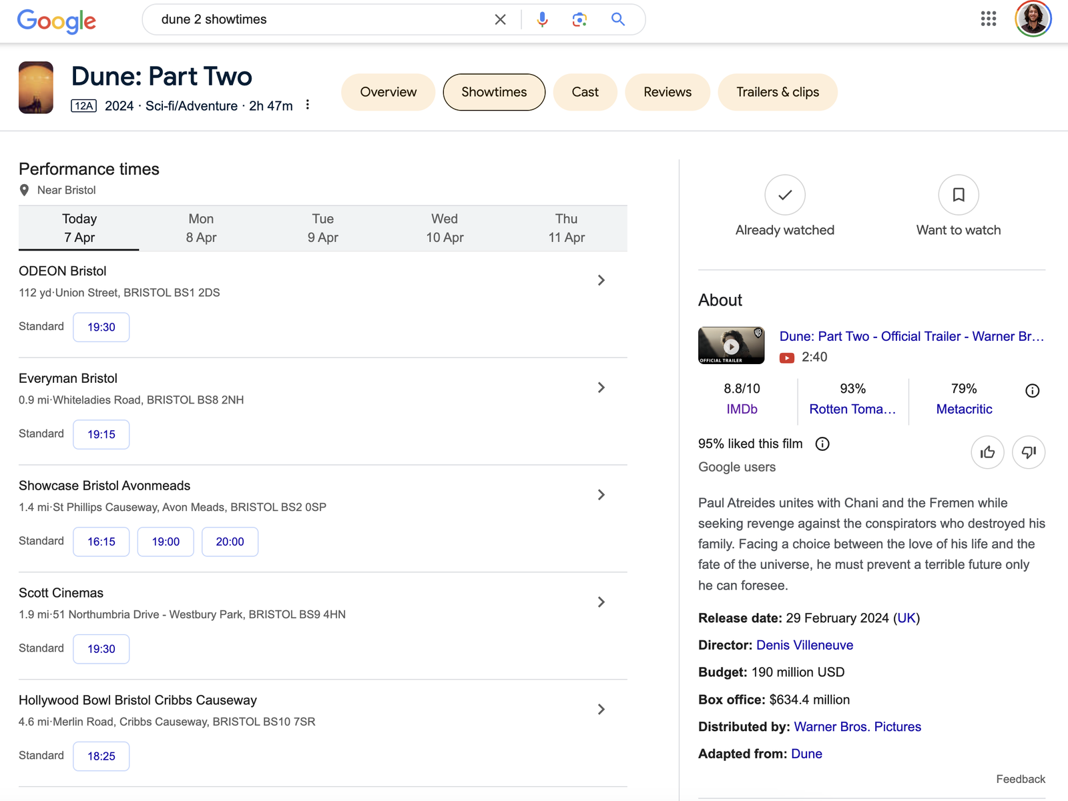1068x801 pixels.
Task: Start voice search with microphone icon
Action: pyautogui.click(x=542, y=19)
